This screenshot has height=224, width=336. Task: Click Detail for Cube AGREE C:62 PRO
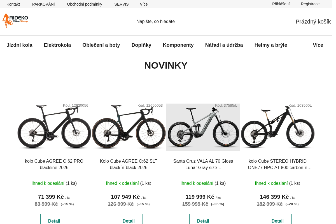click(54, 221)
